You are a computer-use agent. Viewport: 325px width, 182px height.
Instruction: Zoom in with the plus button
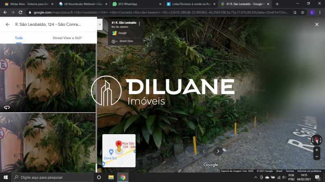coord(316,150)
